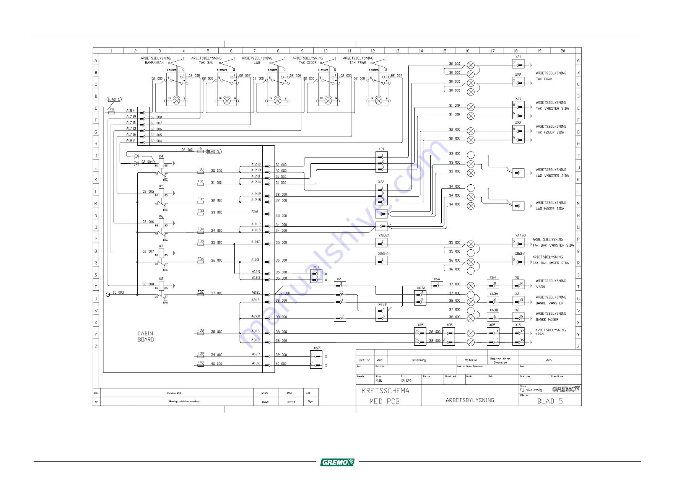Click the Cummins QSB revision note
Screen dimensions: 683x483
174,393
